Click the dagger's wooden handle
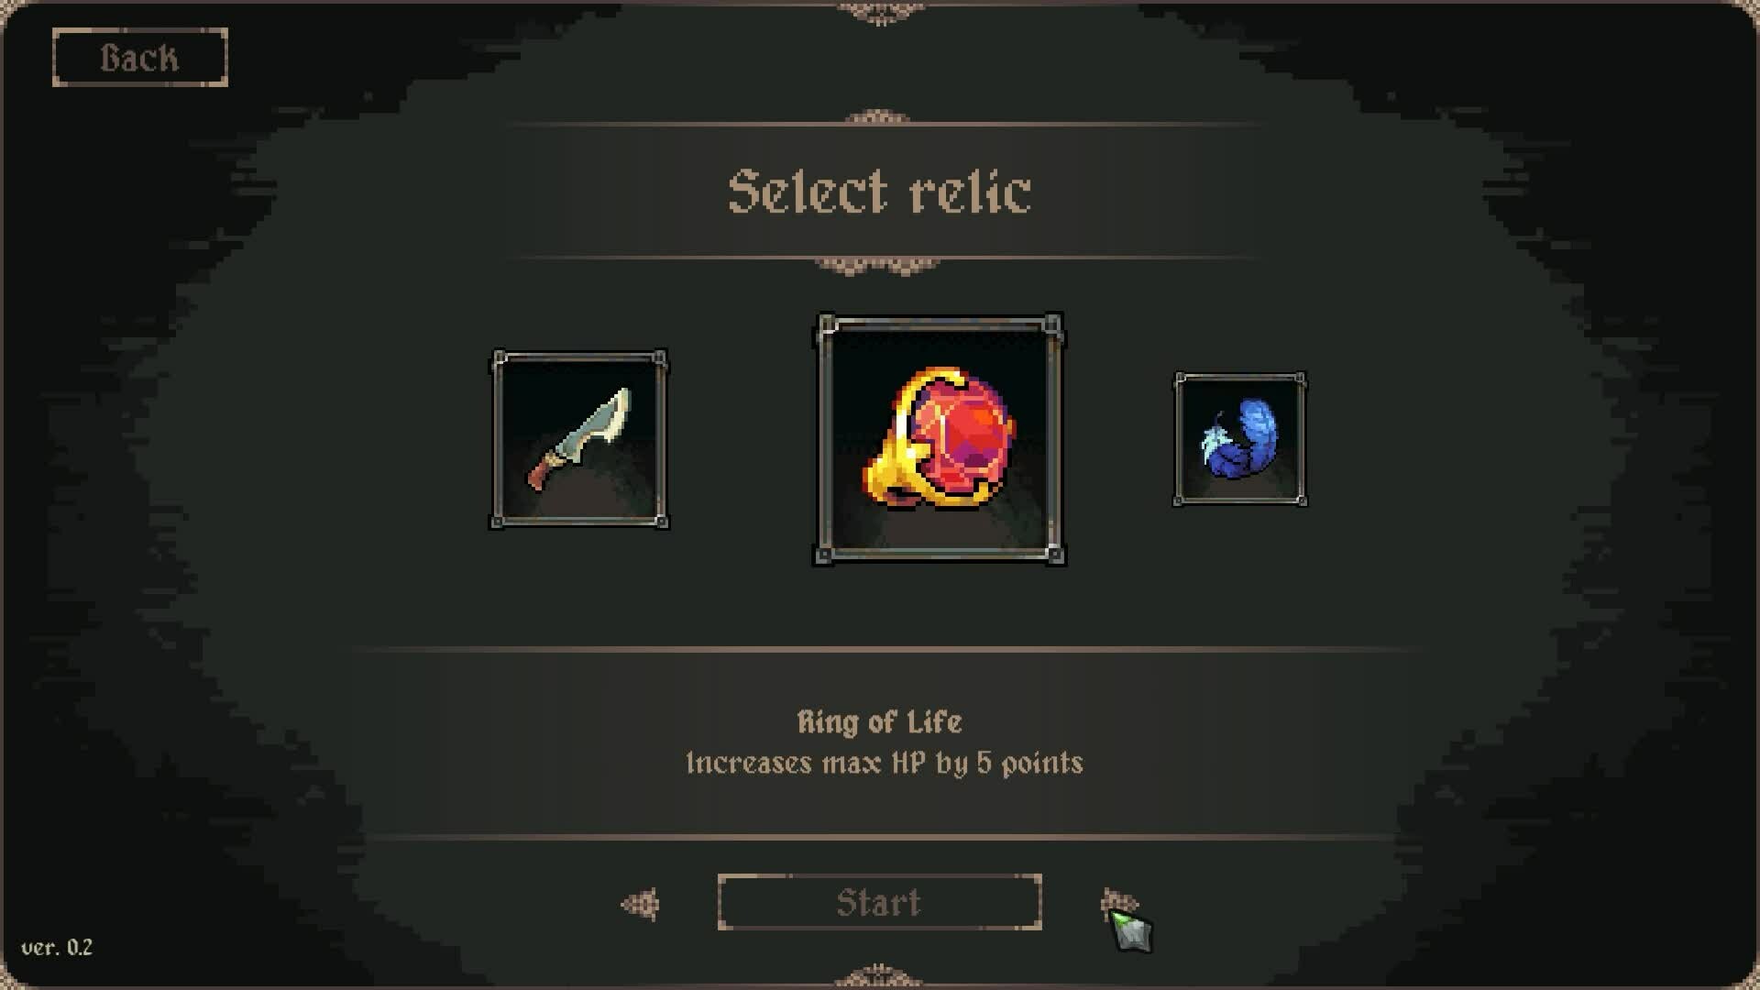1760x990 pixels. [x=543, y=472]
